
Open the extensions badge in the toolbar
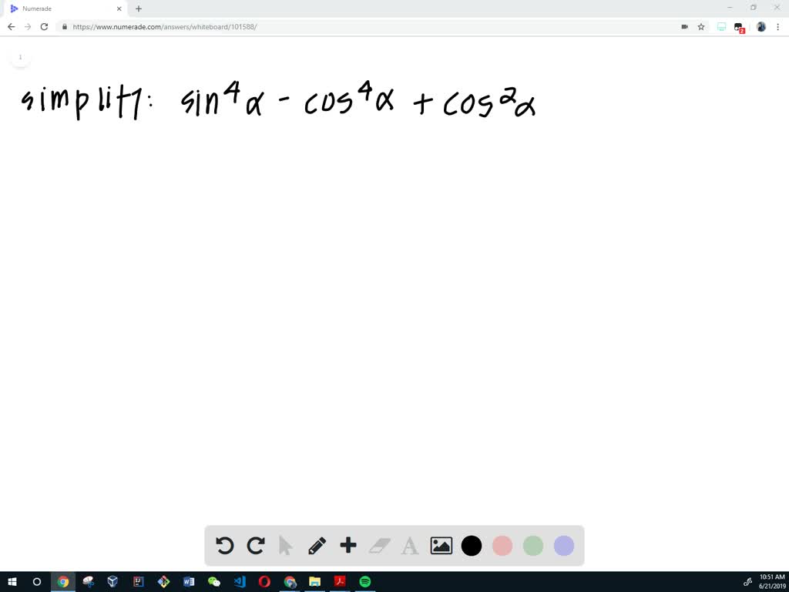pyautogui.click(x=739, y=26)
